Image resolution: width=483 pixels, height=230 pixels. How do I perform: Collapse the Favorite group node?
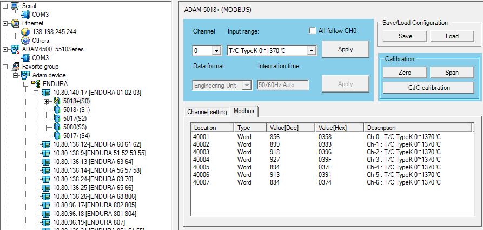pyautogui.click(x=5, y=66)
